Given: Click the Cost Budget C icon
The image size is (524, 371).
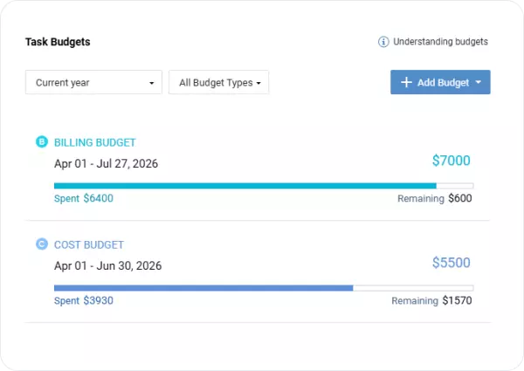Looking at the screenshot, I should [42, 244].
